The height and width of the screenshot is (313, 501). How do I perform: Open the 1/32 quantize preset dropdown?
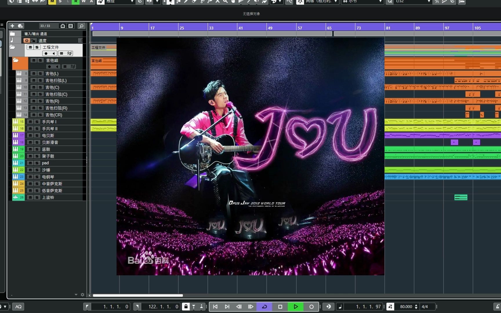coord(413,1)
